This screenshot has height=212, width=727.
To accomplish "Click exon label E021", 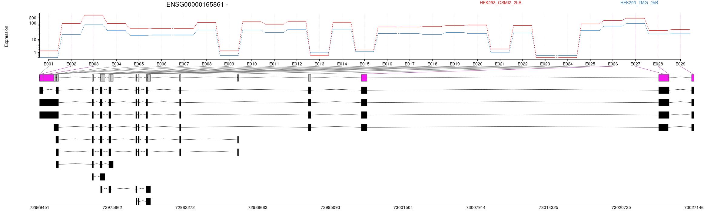I will pos(500,64).
